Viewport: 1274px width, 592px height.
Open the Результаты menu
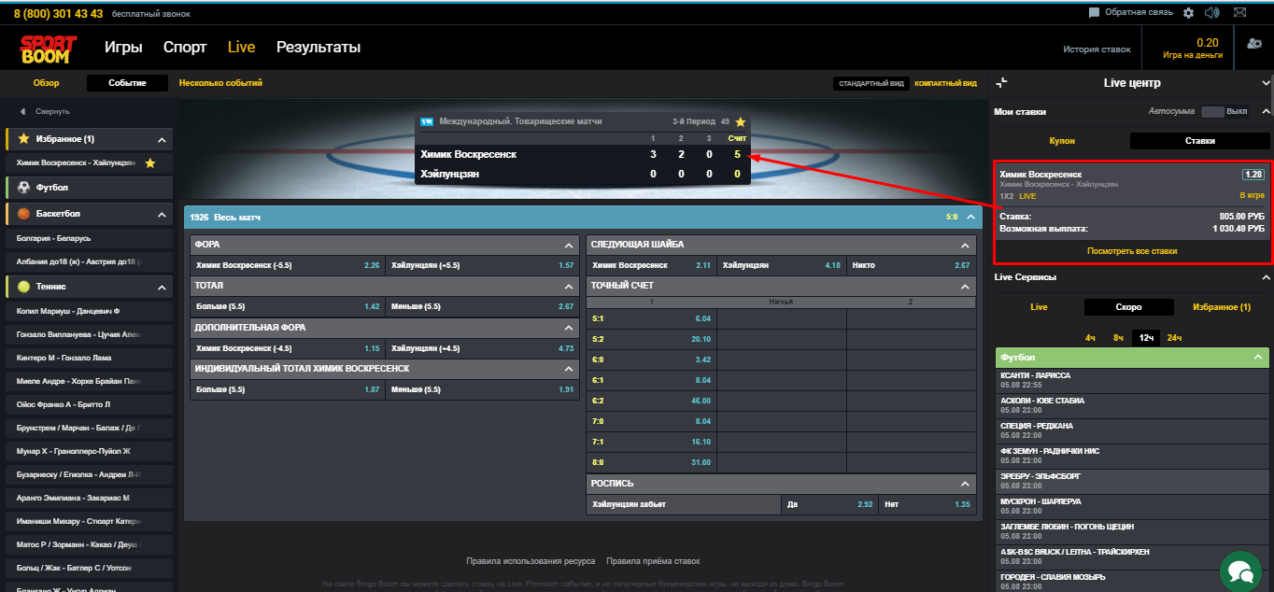click(318, 47)
